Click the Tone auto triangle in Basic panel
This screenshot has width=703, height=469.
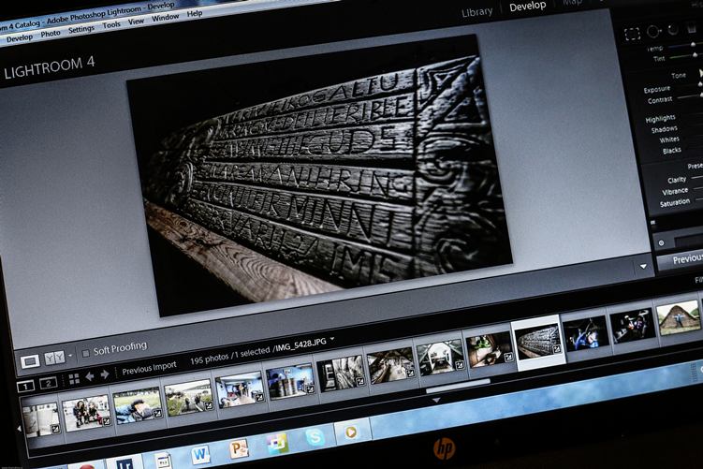[700, 72]
